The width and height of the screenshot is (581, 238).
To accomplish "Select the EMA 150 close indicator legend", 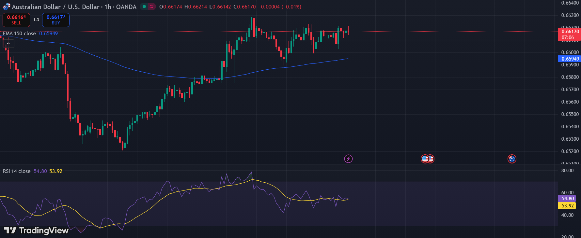I will tap(20, 34).
